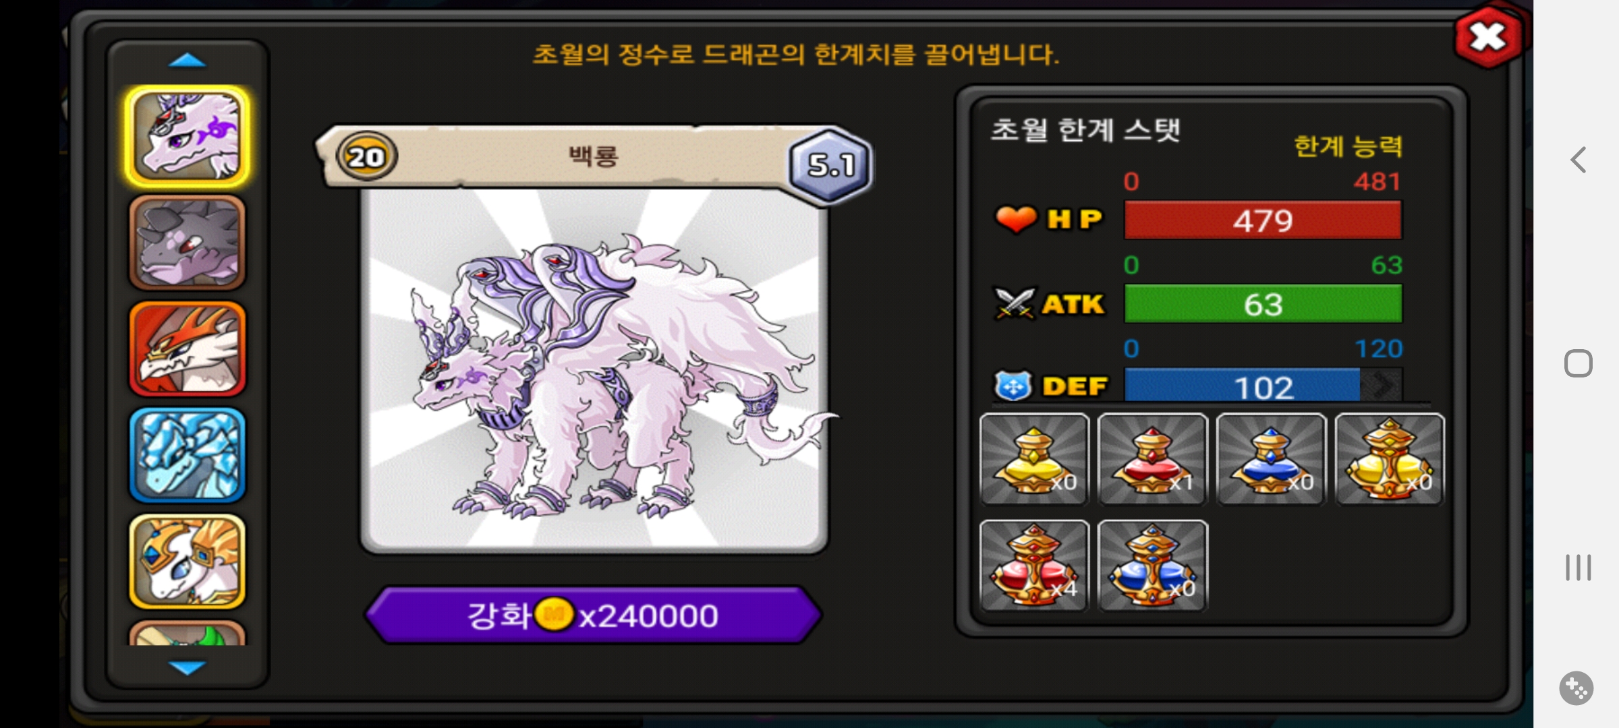Pick the golden-armored white dragon portrait
Viewport: 1619px width, 728px height.
coord(188,562)
